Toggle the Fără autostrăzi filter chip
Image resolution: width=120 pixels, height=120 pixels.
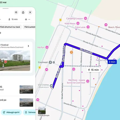[29, 27]
